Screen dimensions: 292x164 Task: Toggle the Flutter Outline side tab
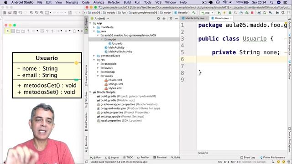[x=290, y=70]
